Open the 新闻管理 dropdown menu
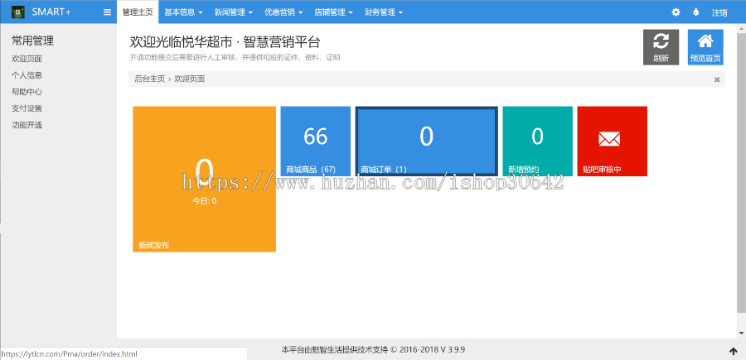 coord(233,12)
